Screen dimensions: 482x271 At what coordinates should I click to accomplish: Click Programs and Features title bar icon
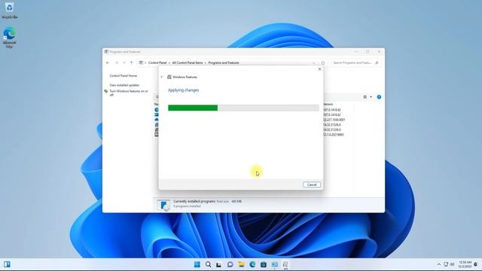click(106, 52)
